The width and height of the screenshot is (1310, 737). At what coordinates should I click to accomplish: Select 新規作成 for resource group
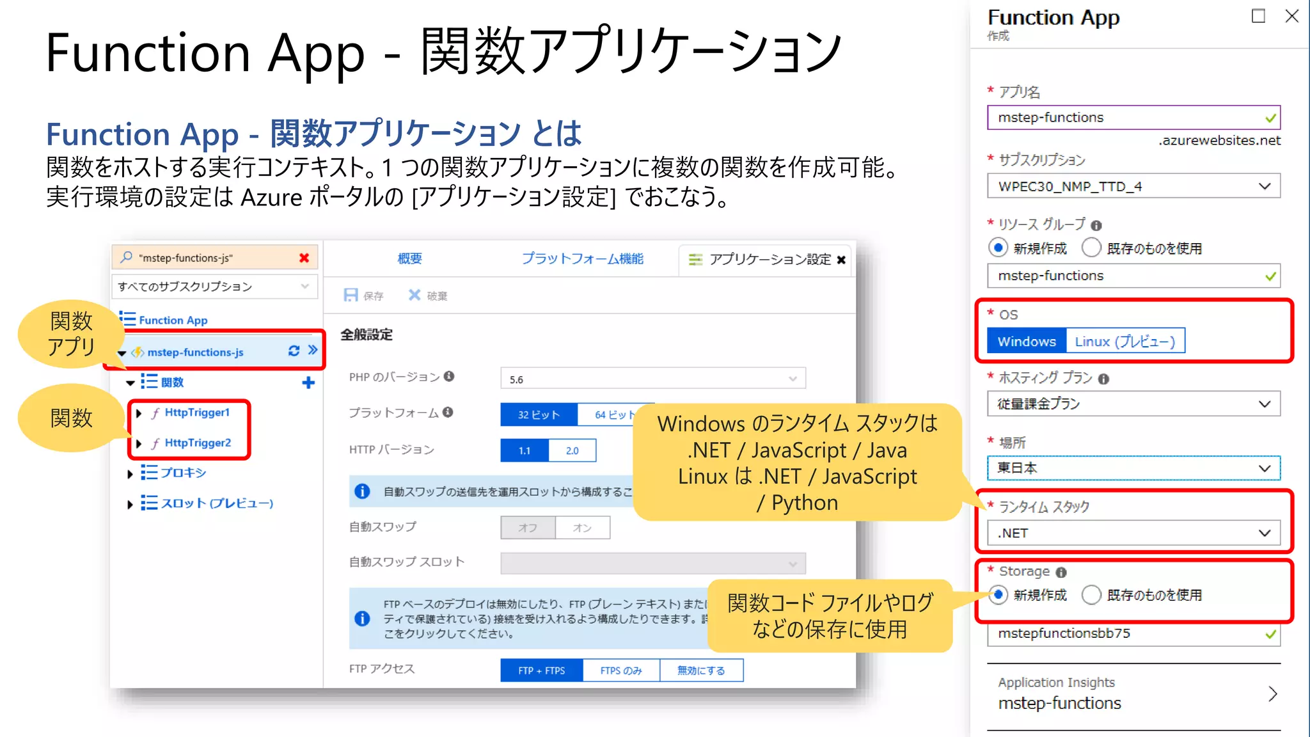998,248
